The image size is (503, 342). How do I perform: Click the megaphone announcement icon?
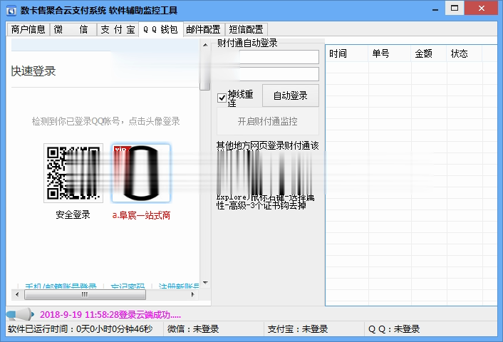click(20, 314)
